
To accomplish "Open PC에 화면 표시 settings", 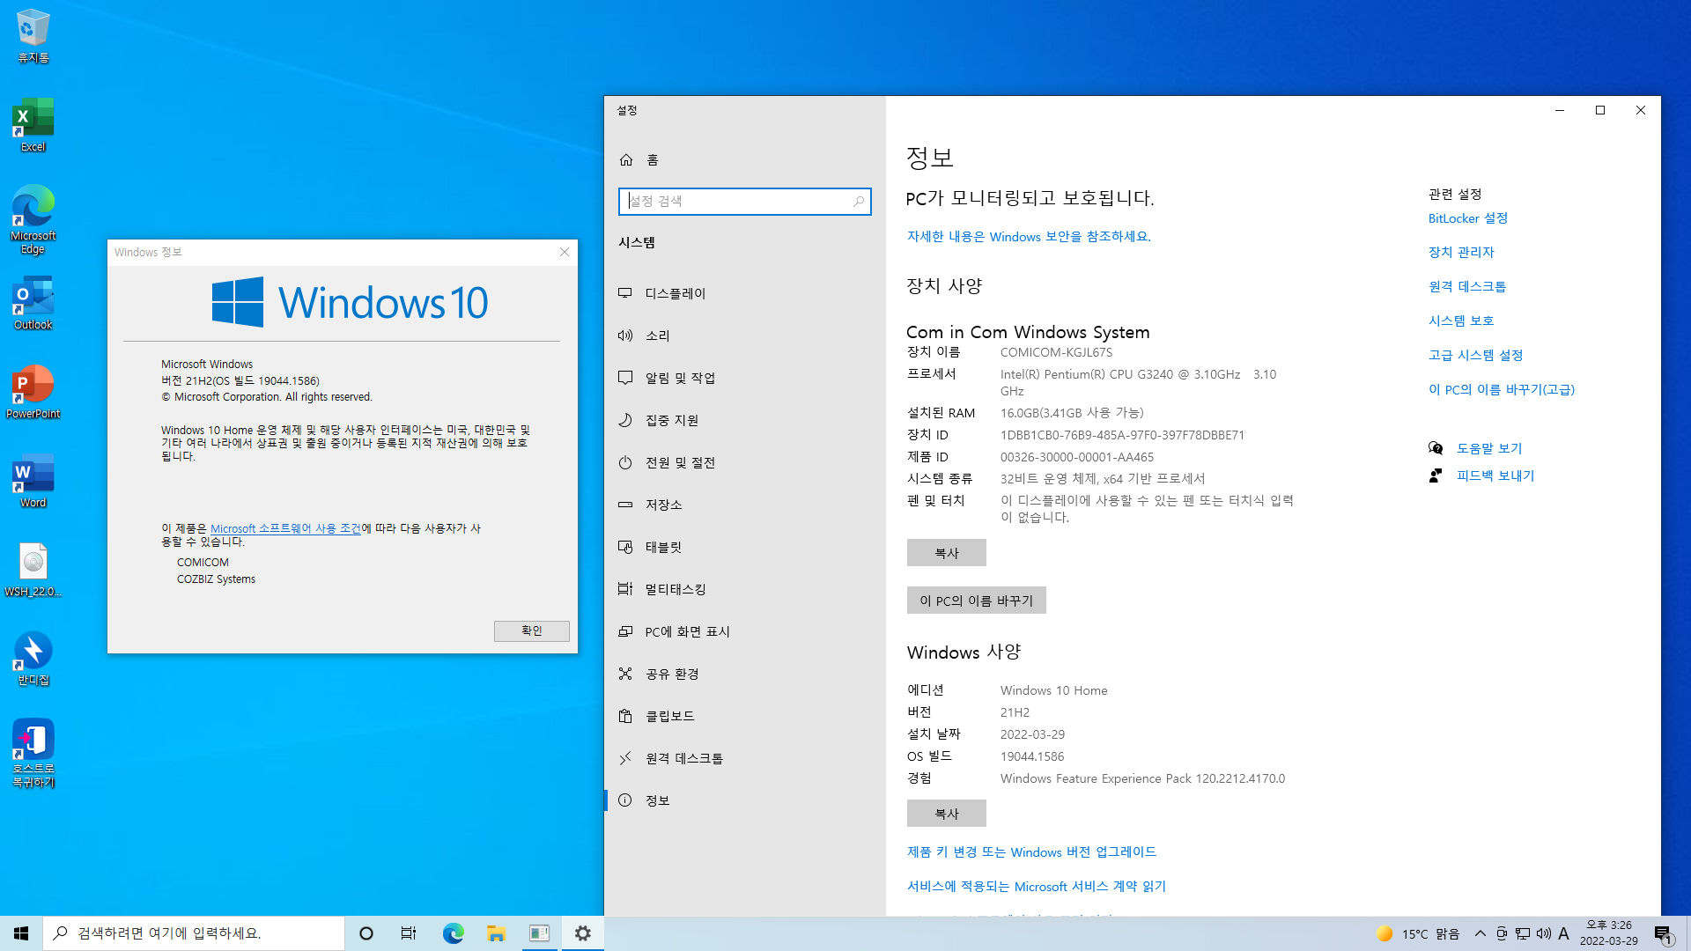I will [744, 631].
